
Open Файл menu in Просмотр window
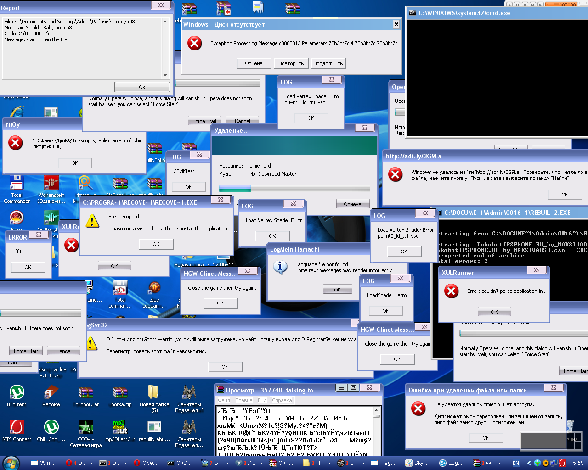point(224,400)
